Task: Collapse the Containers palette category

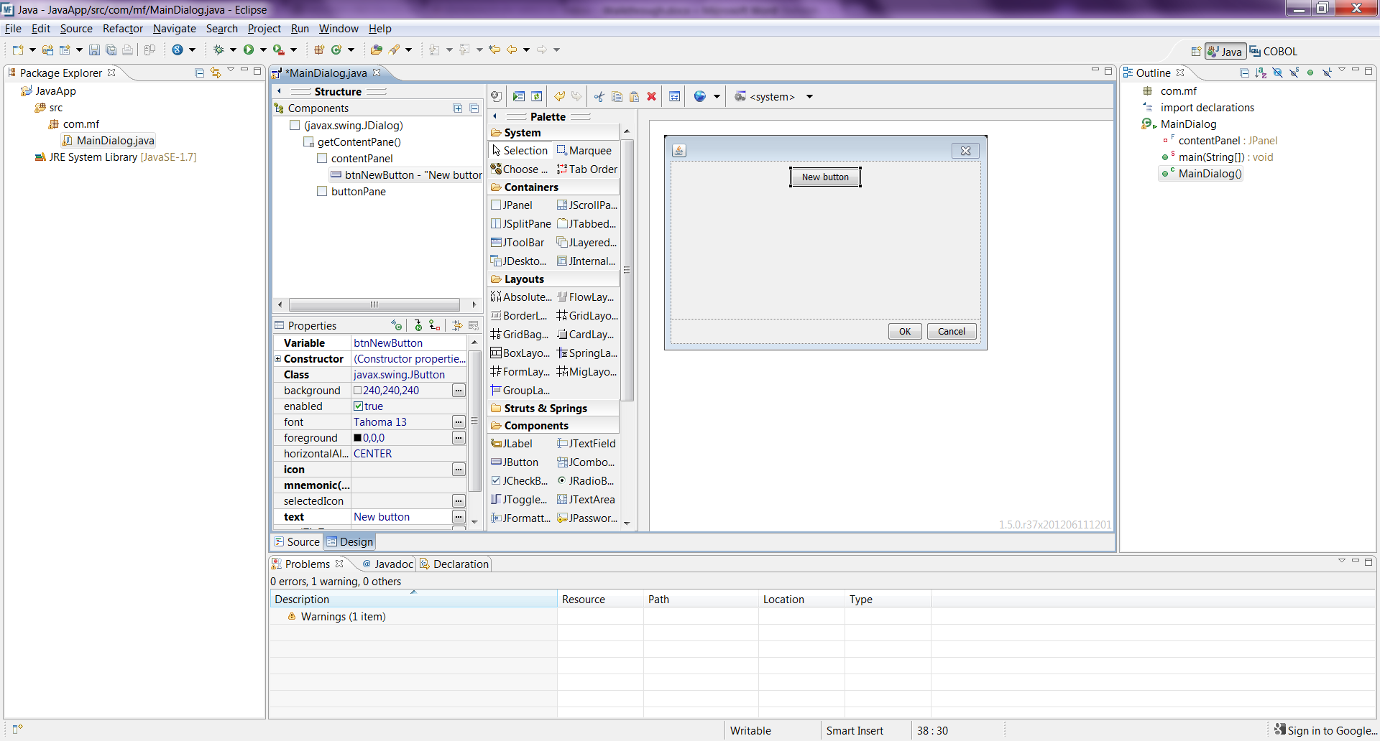Action: [x=530, y=187]
